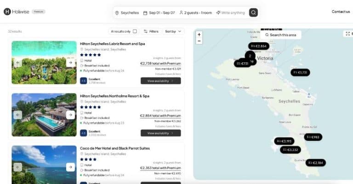
Task: Show next photo of Hilton Labriz Resort
Action: 70,63
